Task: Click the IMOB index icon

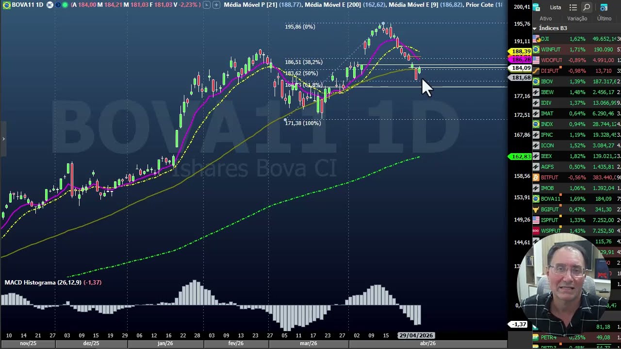Action: click(x=536, y=188)
